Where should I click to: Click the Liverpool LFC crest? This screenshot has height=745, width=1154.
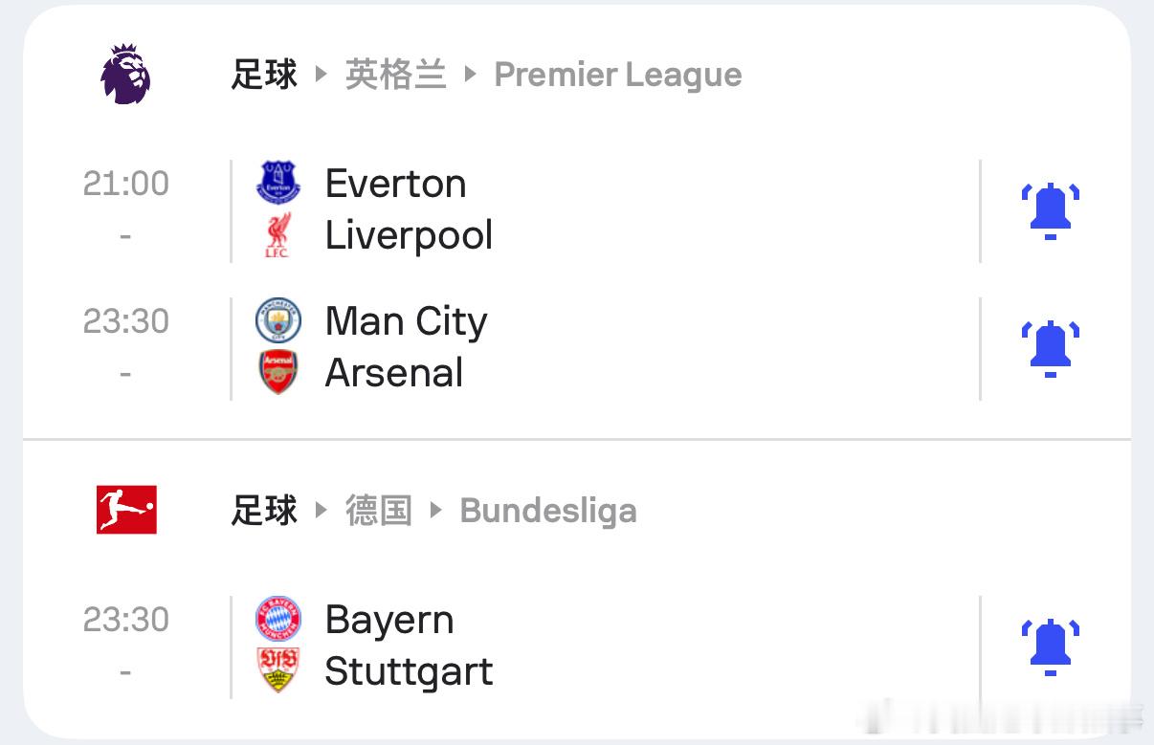pyautogui.click(x=278, y=235)
